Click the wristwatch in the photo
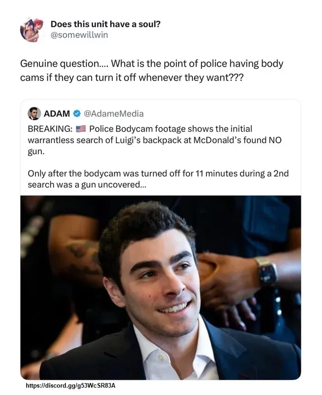This screenshot has height=395, width=322. [267, 271]
